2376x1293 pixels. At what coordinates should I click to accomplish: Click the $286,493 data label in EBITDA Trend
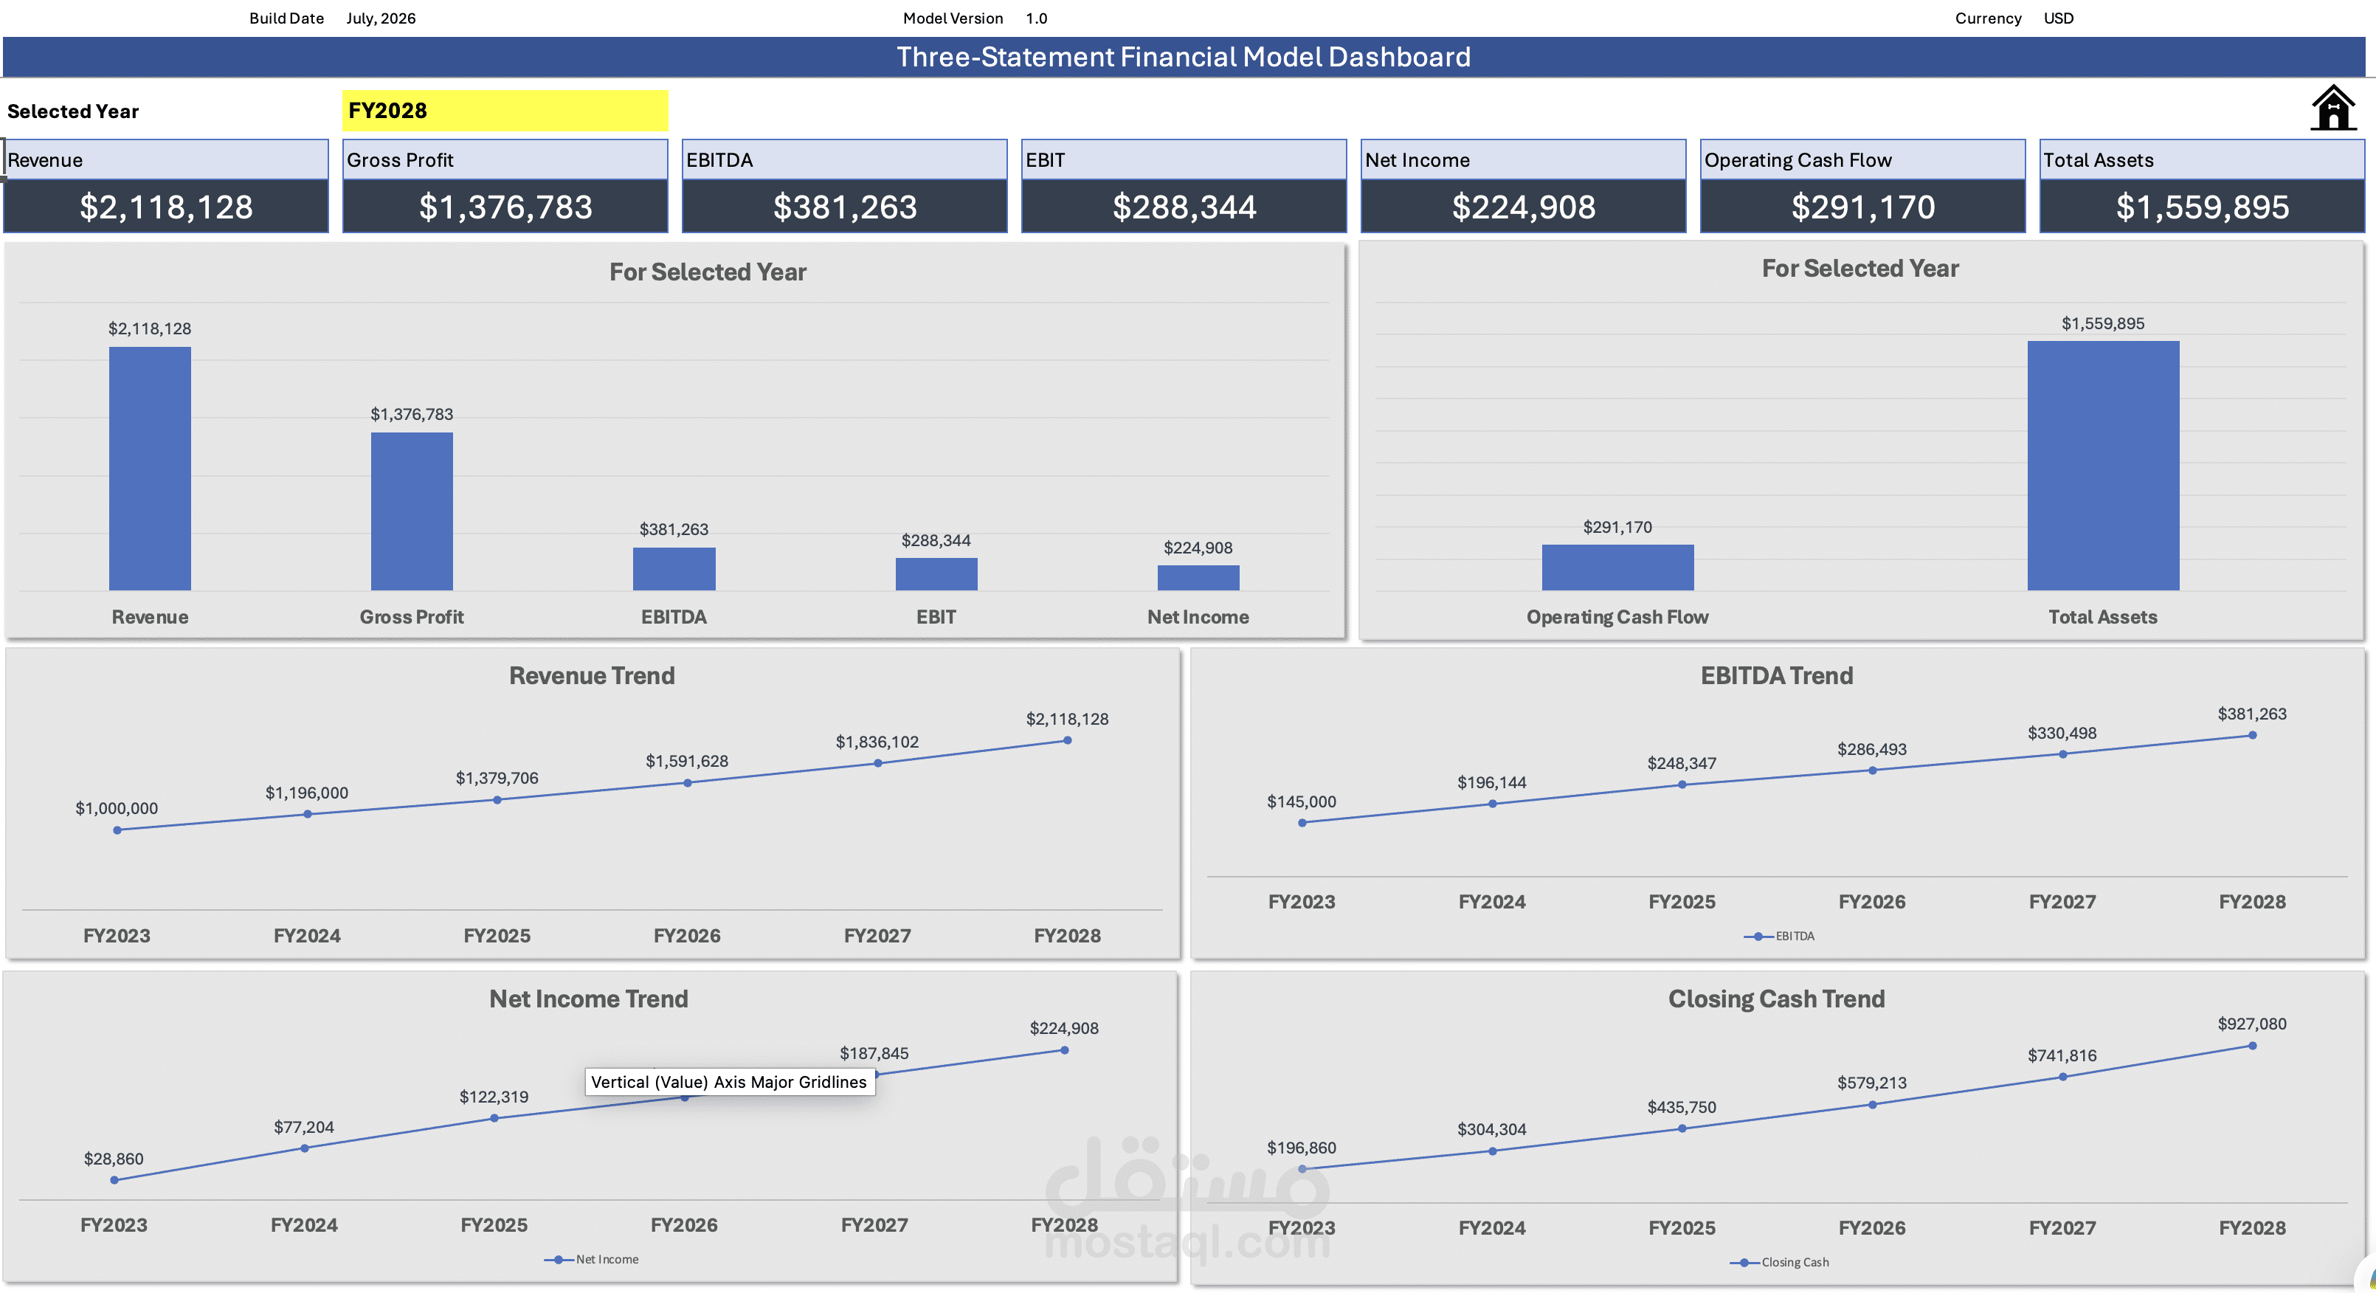click(1871, 750)
